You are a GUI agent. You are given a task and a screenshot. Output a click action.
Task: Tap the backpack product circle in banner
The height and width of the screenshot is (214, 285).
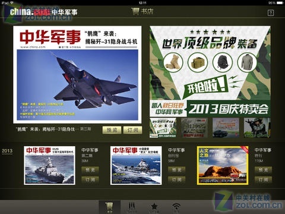point(223,62)
